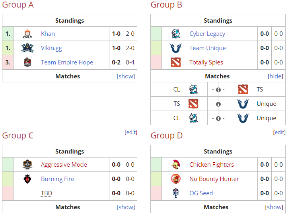Viewport: 288px width, 216px height.
Task: Open the Totally Spies team page
Action: pos(206,62)
